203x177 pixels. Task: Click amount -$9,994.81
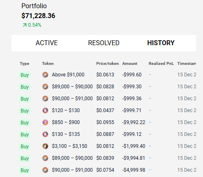tap(134, 158)
